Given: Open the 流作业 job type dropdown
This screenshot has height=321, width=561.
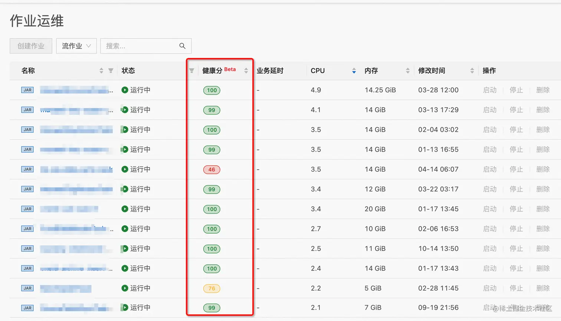Looking at the screenshot, I should click(x=76, y=46).
